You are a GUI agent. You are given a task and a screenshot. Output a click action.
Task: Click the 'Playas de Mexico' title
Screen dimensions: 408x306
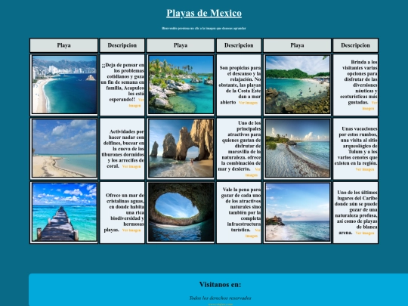pos(204,13)
